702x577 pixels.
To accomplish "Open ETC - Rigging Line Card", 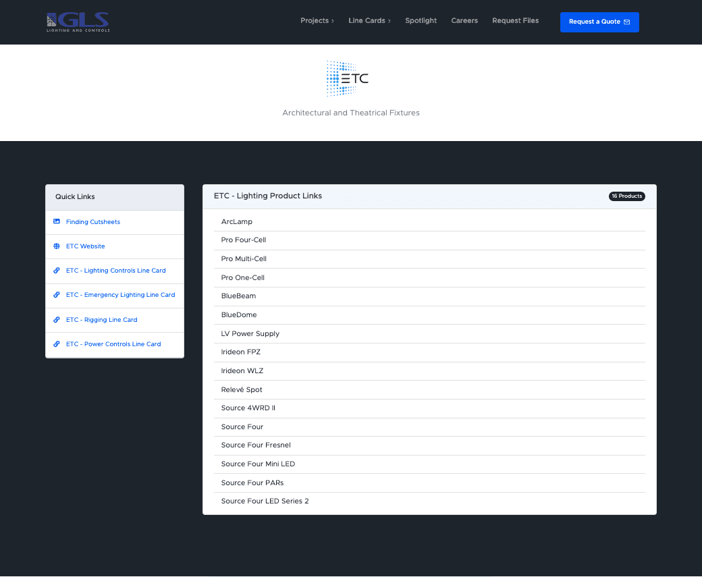I will click(102, 320).
